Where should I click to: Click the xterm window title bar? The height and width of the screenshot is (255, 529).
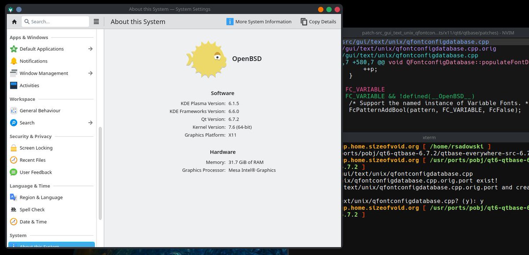click(x=436, y=138)
